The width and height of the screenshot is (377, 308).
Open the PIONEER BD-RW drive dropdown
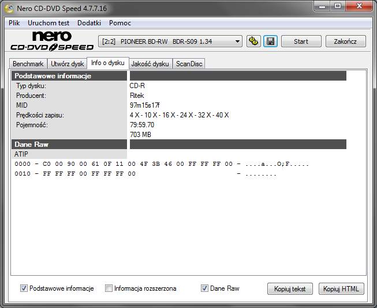(x=170, y=41)
